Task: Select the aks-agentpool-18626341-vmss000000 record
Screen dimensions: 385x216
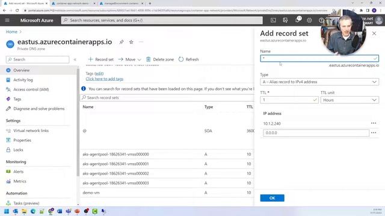Action: click(115, 154)
